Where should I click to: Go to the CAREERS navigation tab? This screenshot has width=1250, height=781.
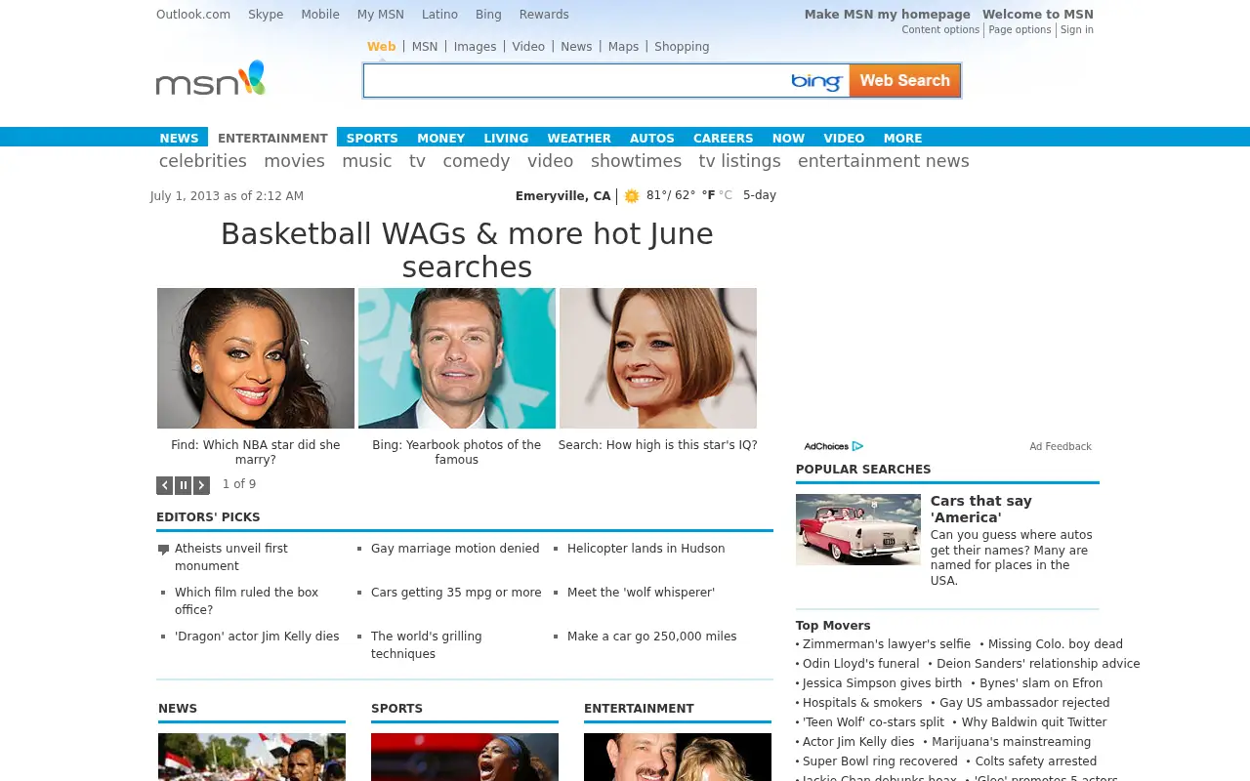coord(723,138)
